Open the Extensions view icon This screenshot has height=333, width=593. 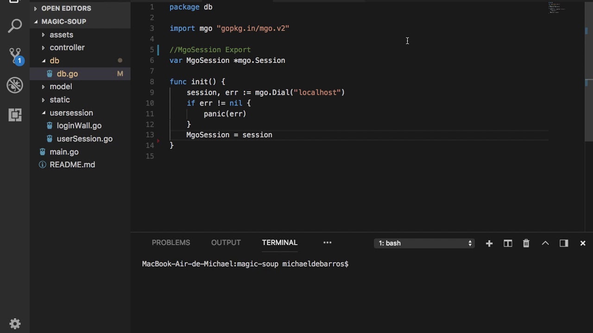pos(15,115)
